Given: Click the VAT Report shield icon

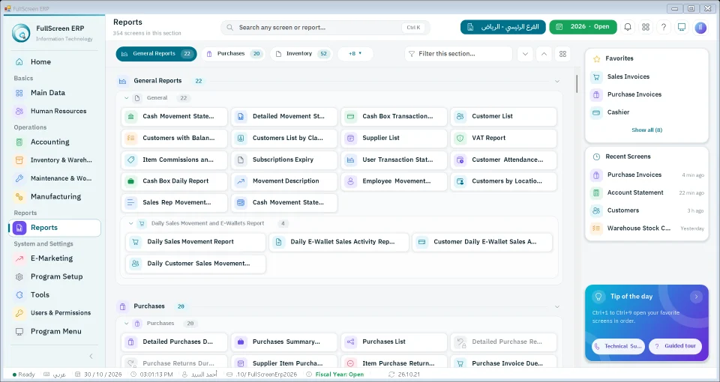Looking at the screenshot, I should click(460, 138).
